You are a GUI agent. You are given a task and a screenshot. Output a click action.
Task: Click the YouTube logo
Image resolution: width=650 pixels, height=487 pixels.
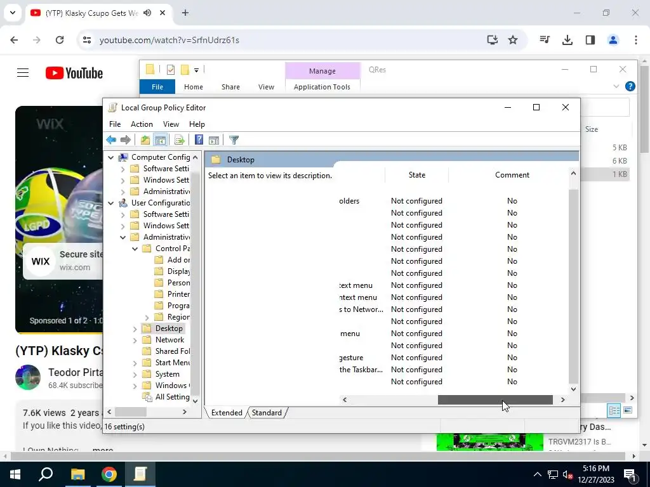click(x=74, y=74)
